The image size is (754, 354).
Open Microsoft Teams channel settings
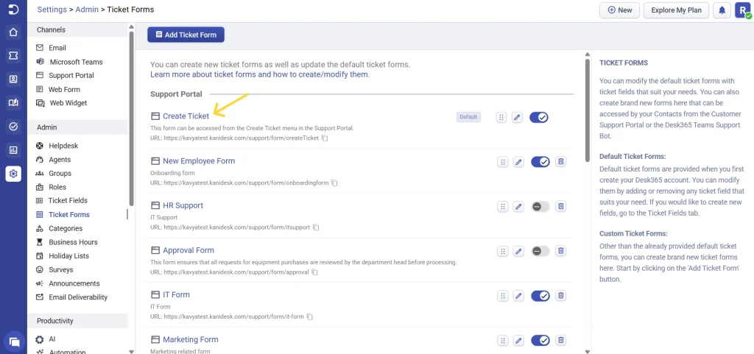77,62
